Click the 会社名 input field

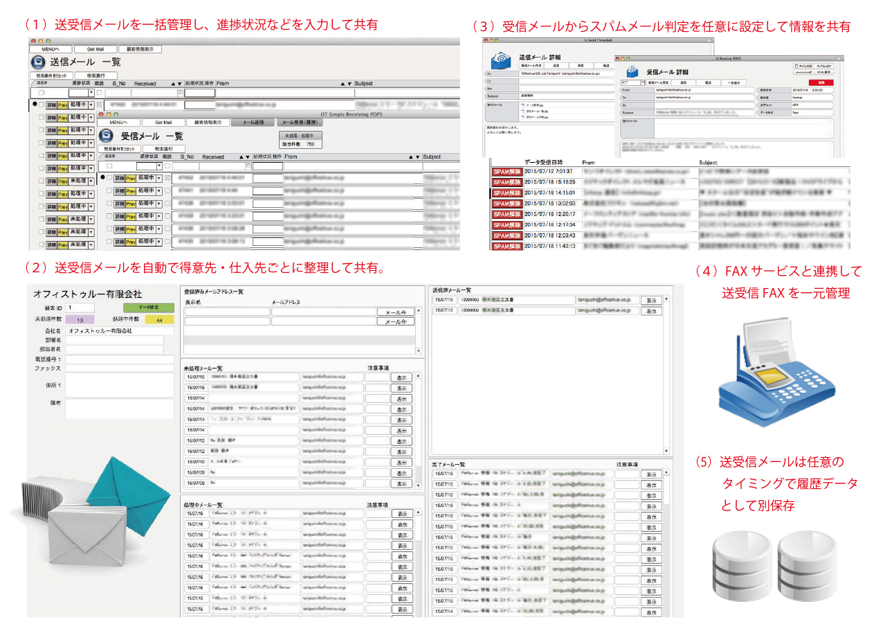115,331
